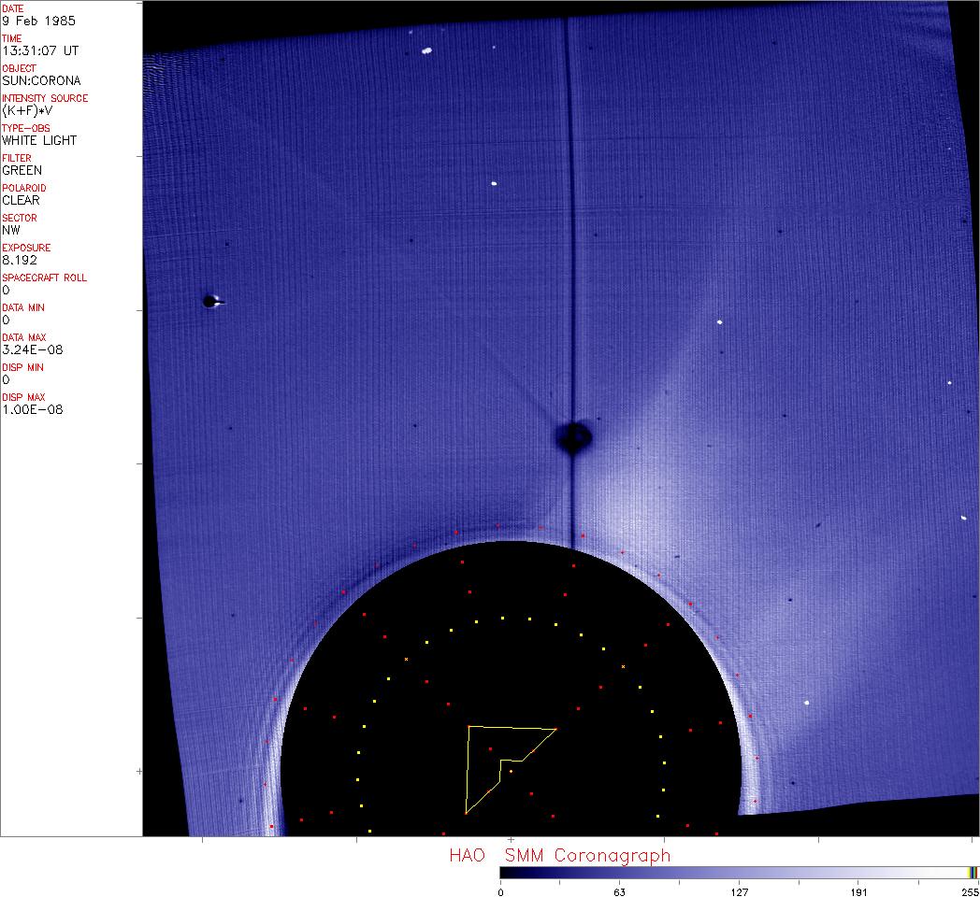Click the 255 label on the color scale
980x897 pixels.
971,892
